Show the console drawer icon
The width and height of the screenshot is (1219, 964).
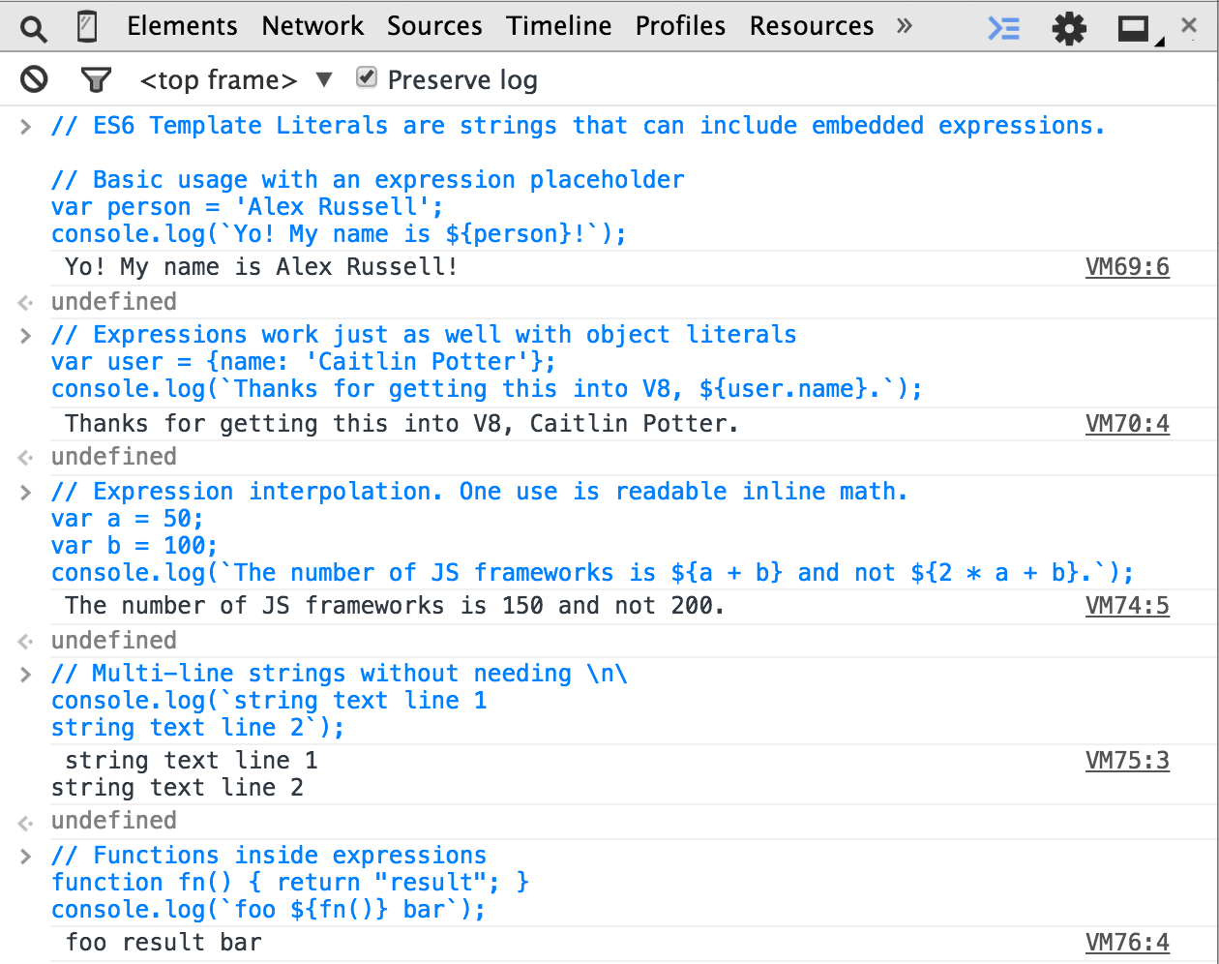pyautogui.click(x=1003, y=28)
